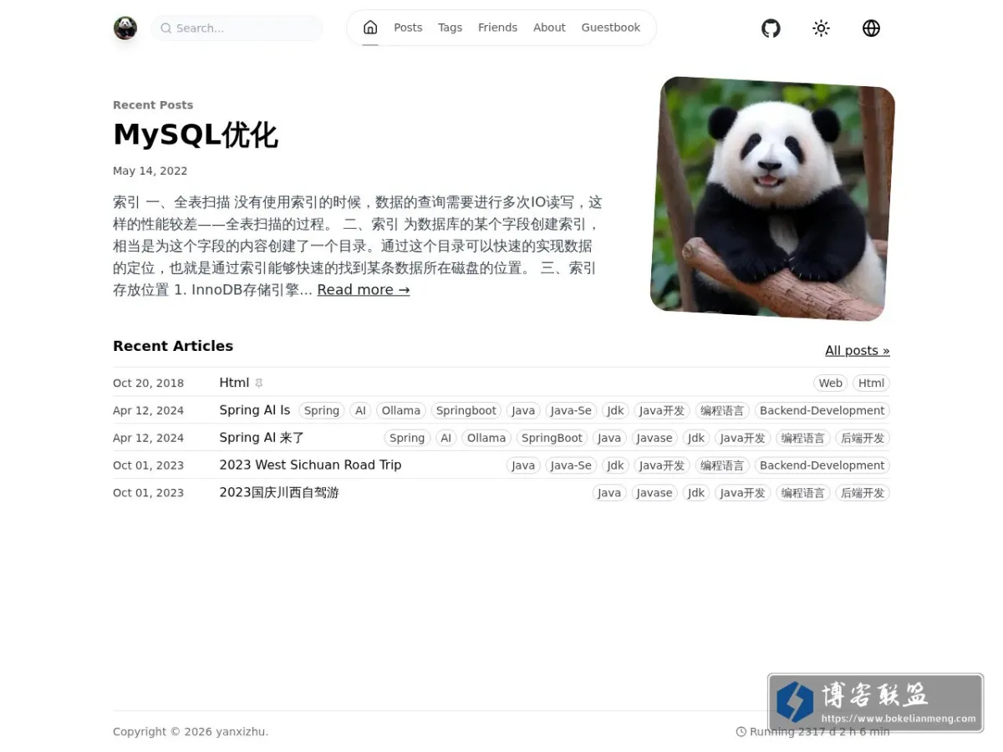Select Java开发 tag on Spring AI Is row
1003x752 pixels.
(x=662, y=411)
